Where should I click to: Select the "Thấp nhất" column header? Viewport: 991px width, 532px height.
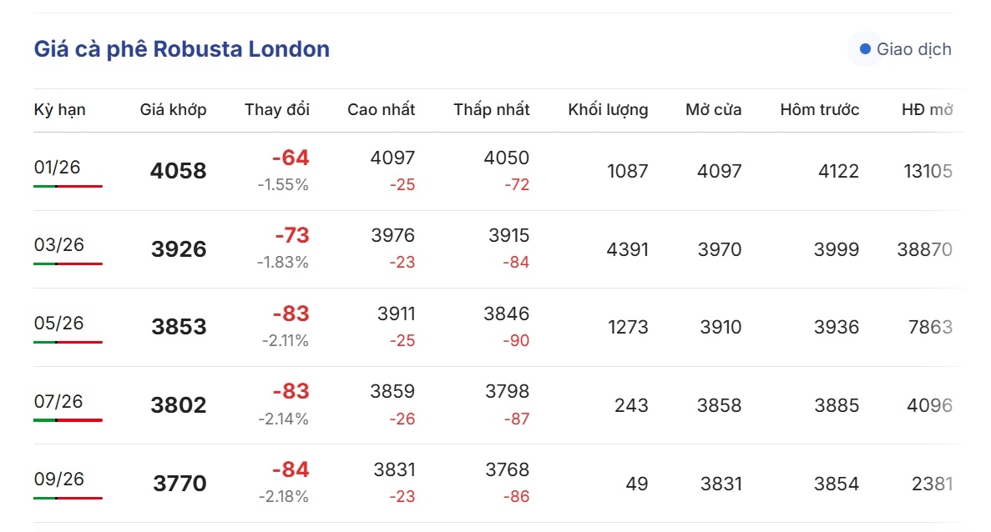point(491,109)
